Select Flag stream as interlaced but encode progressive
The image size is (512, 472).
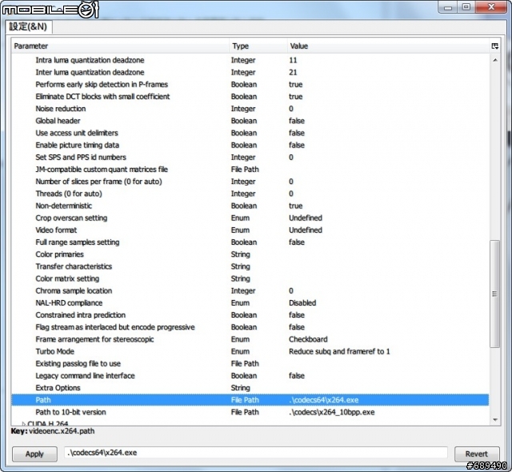(x=250, y=326)
